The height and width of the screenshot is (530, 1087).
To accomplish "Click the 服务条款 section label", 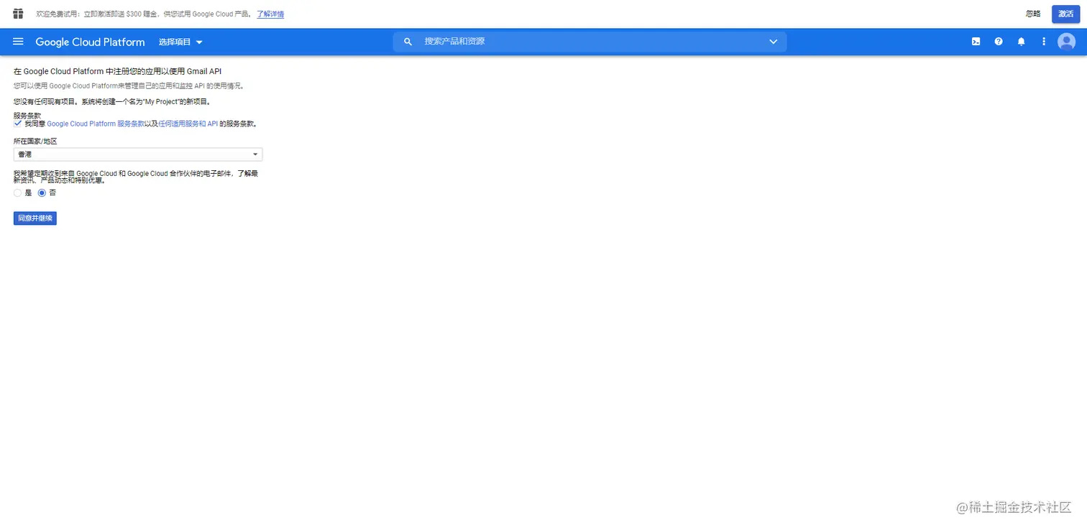I will pos(27,115).
